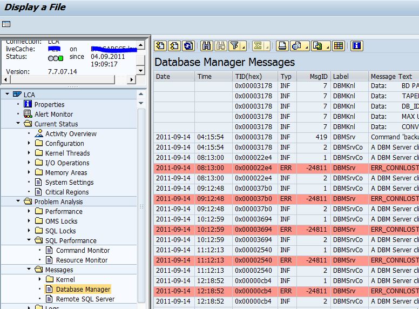The height and width of the screenshot is (309, 419).
Task: Expand the Memory Areas folder
Action: pos(29,172)
